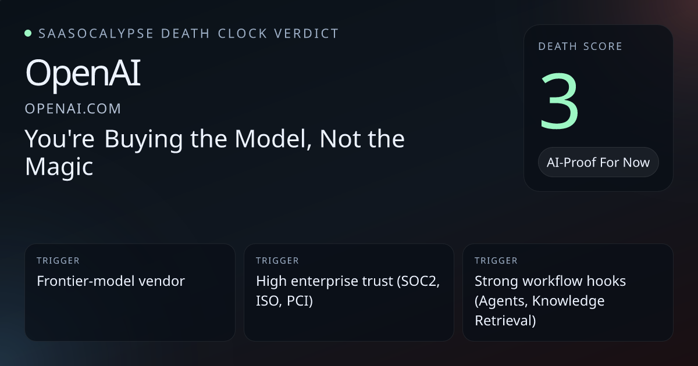Click TRIGGER label above "Strong workflow hooks"
Viewport: 698px width, 366px height.
pos(496,261)
